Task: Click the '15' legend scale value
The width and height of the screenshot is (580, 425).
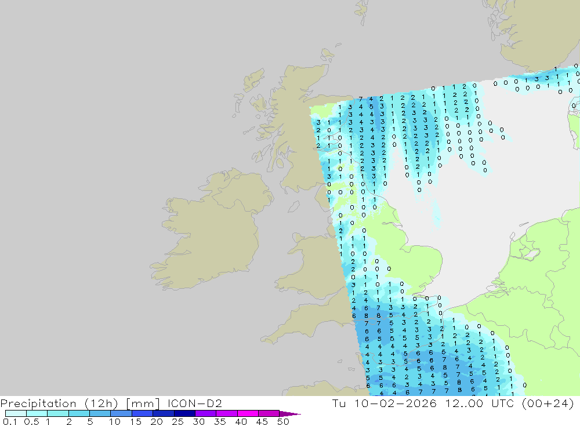Action: pyautogui.click(x=136, y=422)
